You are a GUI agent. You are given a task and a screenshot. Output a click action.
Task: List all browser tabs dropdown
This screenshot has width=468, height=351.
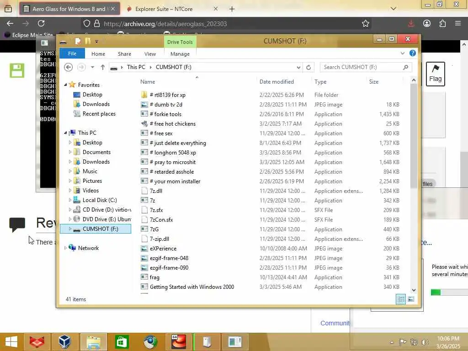tap(394, 9)
